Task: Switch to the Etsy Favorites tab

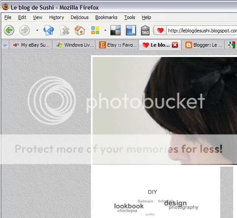Action: point(118,45)
